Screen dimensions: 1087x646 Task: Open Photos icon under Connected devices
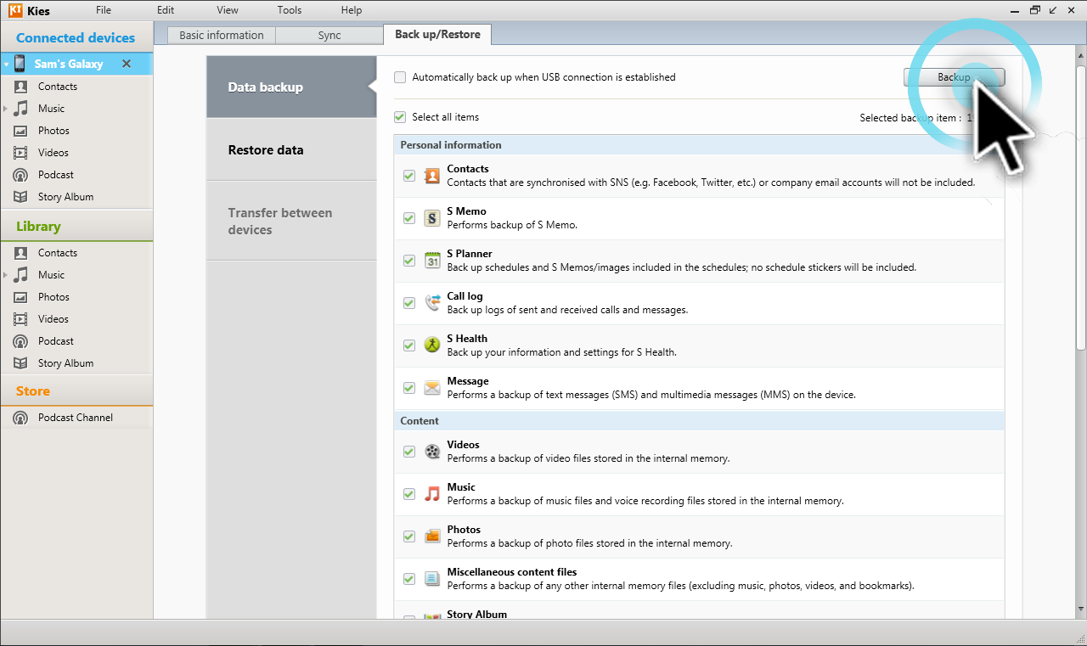click(x=21, y=131)
